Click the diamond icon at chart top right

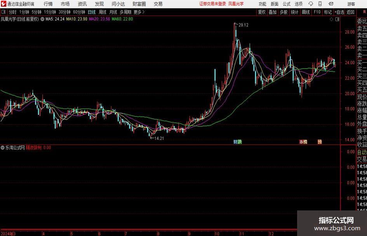[x=331, y=19]
